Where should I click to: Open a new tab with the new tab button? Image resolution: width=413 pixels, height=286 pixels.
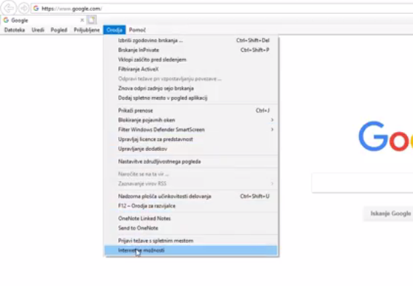point(92,20)
